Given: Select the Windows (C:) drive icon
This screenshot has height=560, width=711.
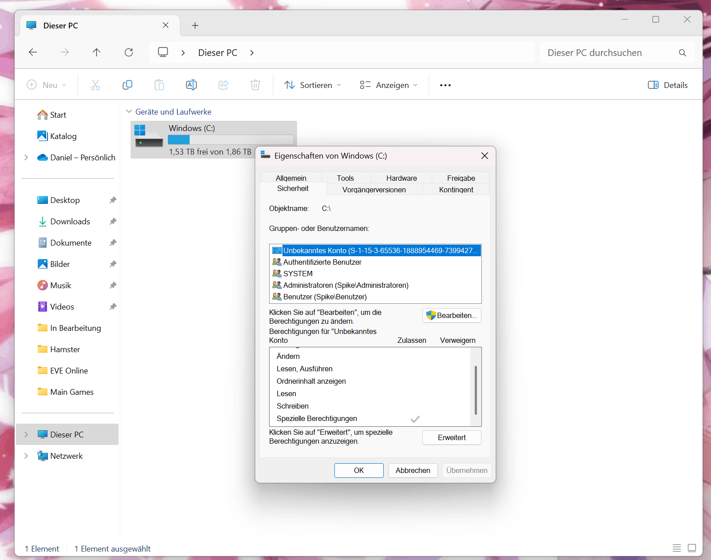Looking at the screenshot, I should click(x=149, y=136).
